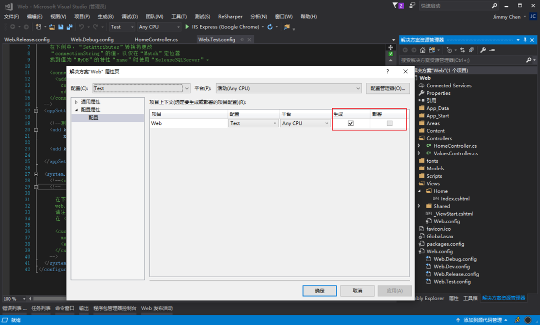The image size is (540, 325).
Task: Click the editor split window handle icon
Action: coord(390,47)
